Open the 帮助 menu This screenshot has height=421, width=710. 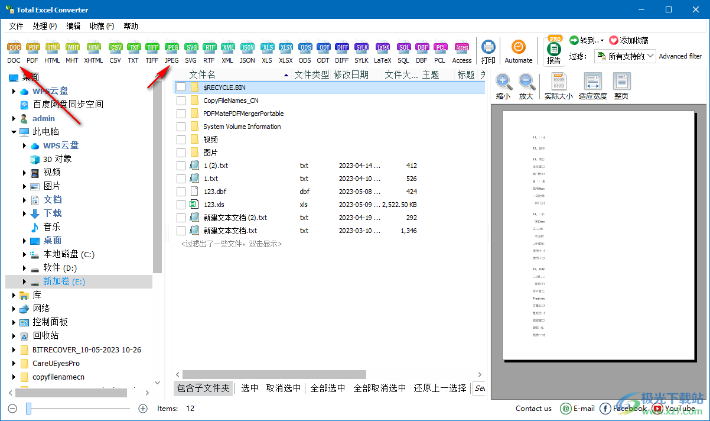pos(131,26)
